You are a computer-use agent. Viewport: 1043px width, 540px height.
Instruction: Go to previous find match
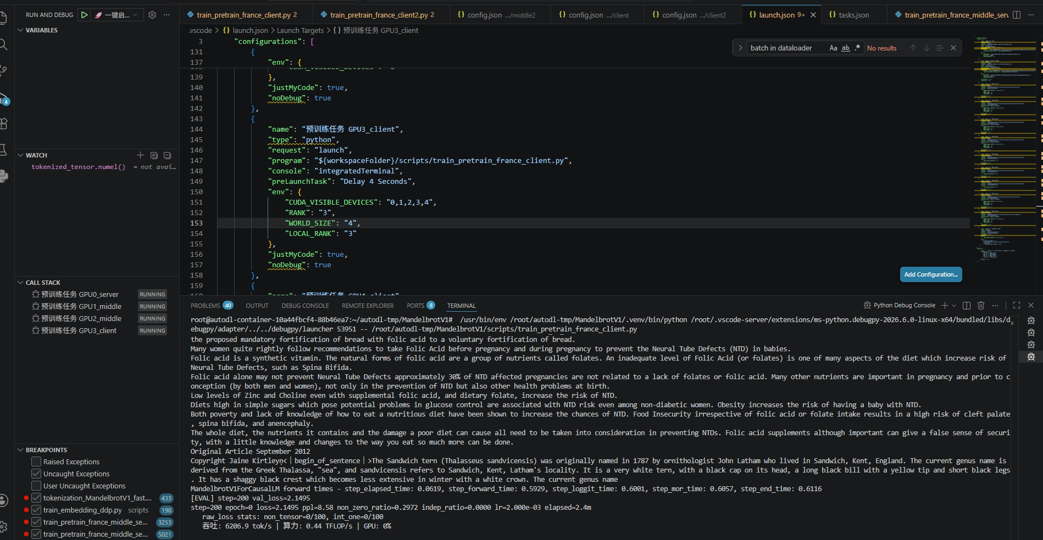click(x=913, y=48)
